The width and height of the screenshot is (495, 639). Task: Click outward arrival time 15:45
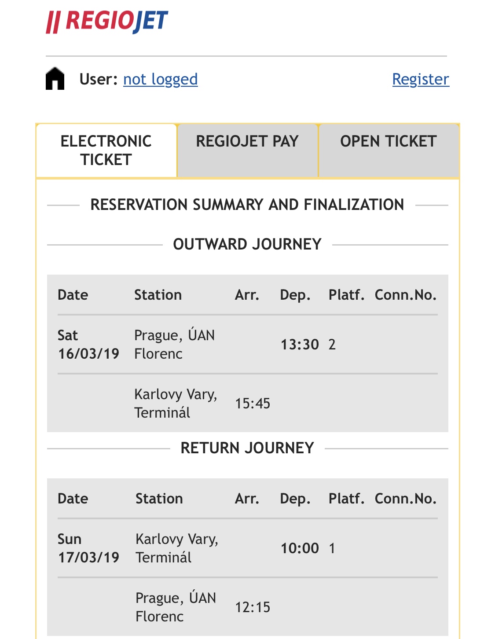click(x=253, y=404)
